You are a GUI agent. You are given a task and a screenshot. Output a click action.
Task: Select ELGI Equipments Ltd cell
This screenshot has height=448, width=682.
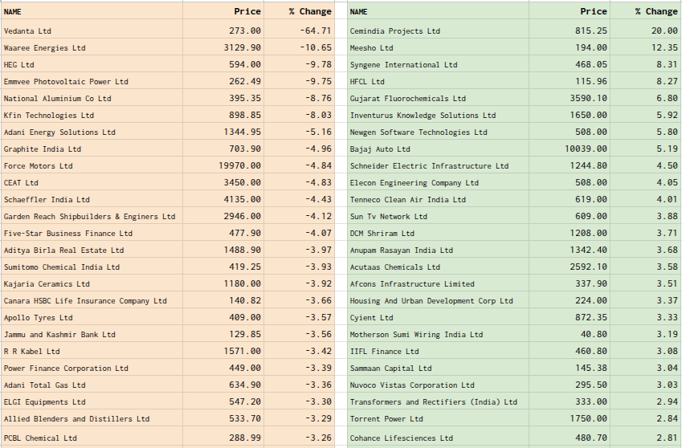coord(92,402)
